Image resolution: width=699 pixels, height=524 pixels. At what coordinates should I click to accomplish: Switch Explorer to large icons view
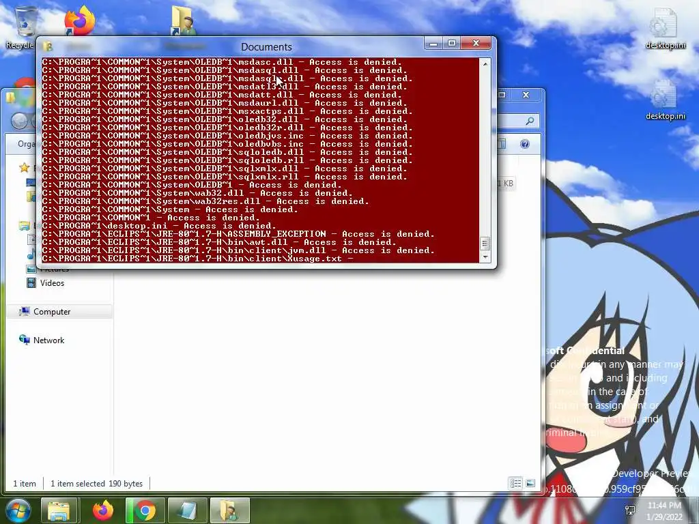(530, 484)
